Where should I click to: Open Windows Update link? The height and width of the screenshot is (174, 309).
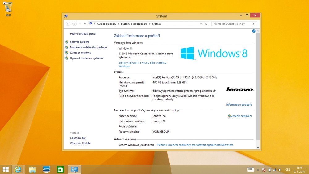80,143
